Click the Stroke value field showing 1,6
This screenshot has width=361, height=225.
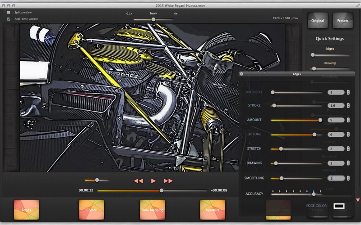(336, 106)
